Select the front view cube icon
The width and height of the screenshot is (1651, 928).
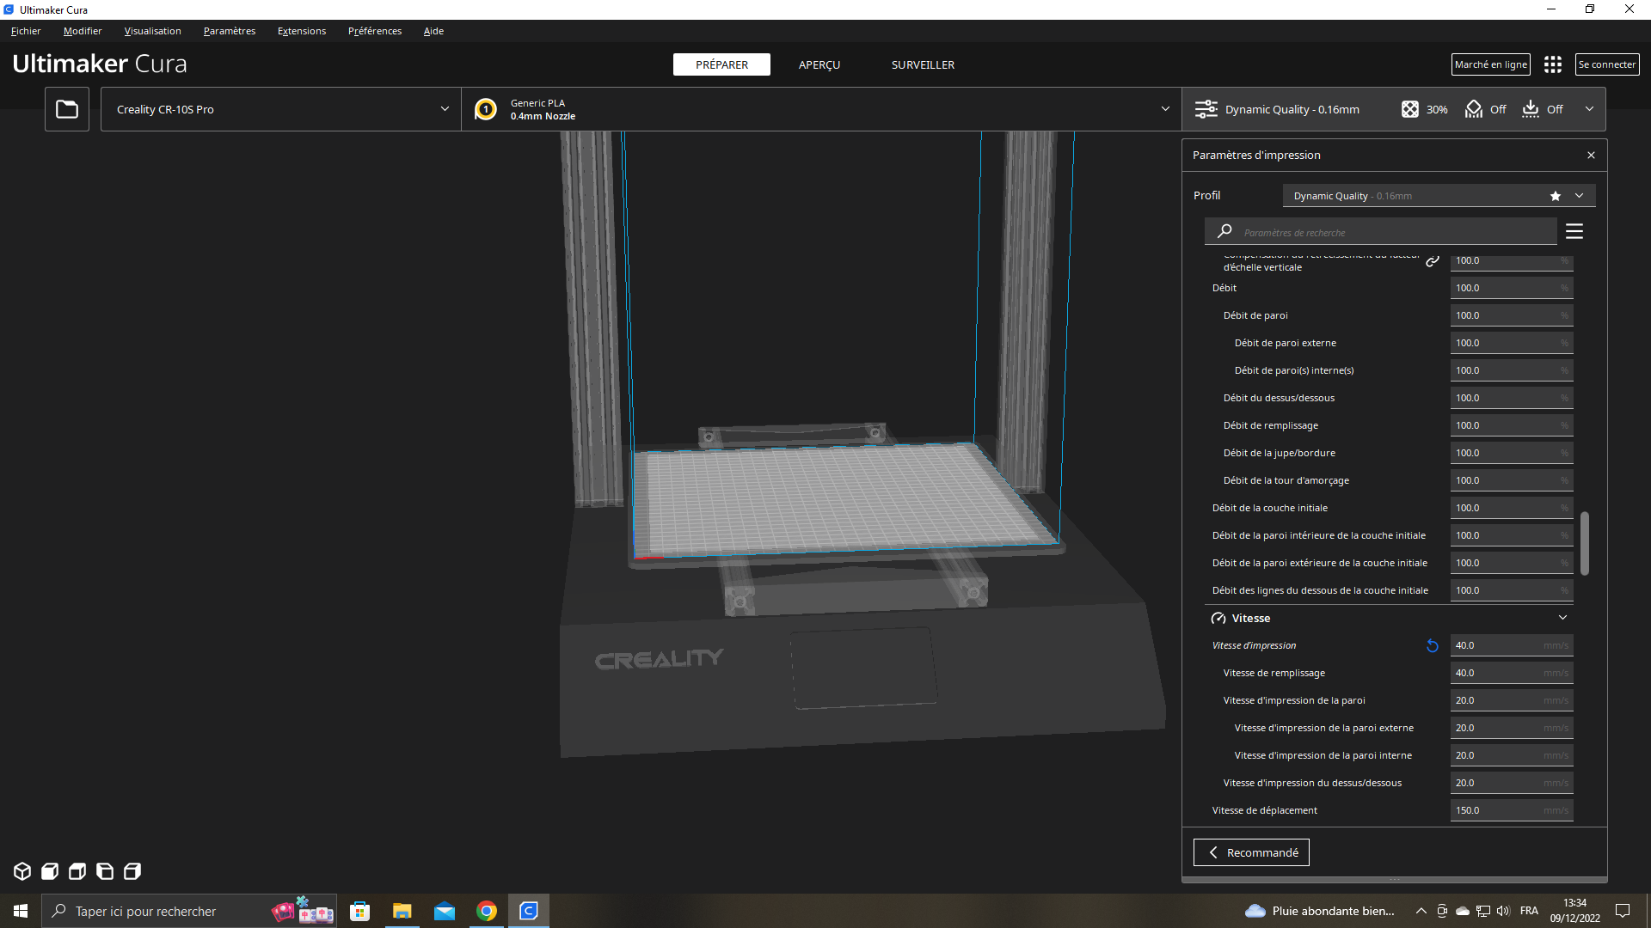[x=50, y=871]
